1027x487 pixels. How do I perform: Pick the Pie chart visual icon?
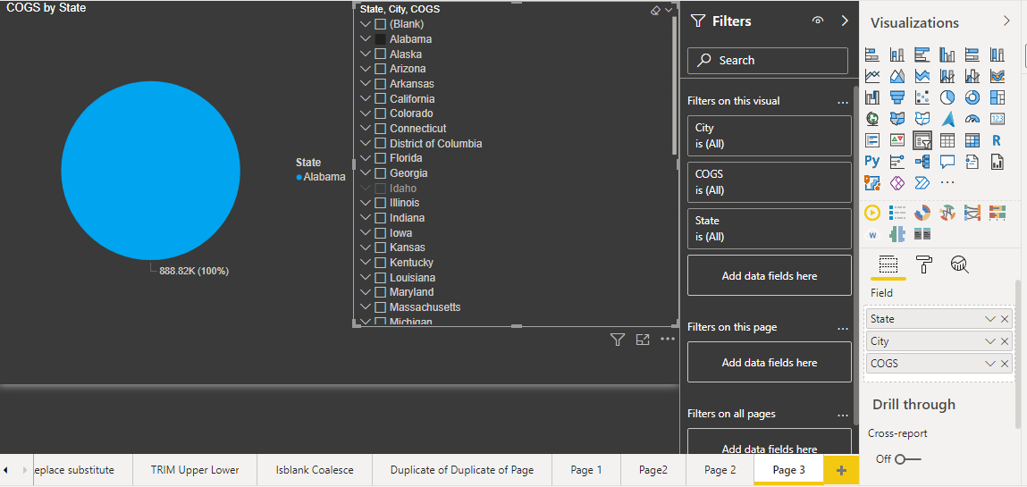[x=947, y=97]
